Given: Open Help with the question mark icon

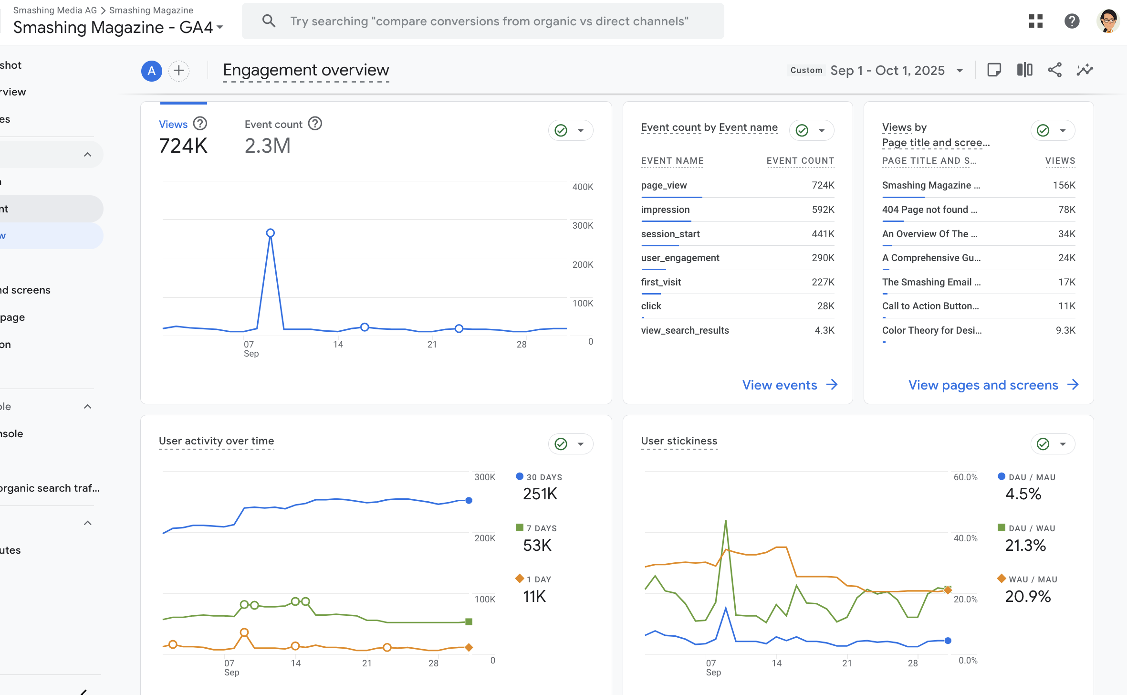Looking at the screenshot, I should pos(1072,21).
